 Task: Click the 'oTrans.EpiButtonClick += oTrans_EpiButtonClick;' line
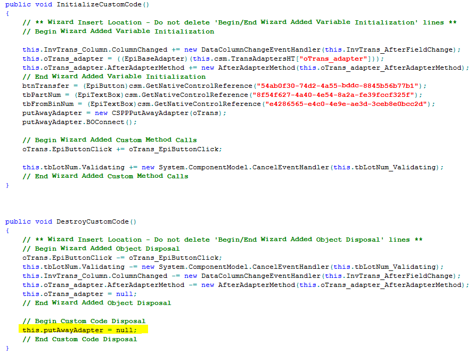point(122,149)
